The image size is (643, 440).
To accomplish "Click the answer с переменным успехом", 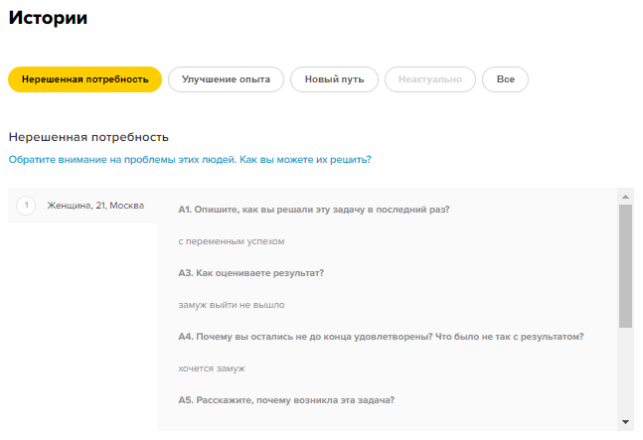I will 232,241.
